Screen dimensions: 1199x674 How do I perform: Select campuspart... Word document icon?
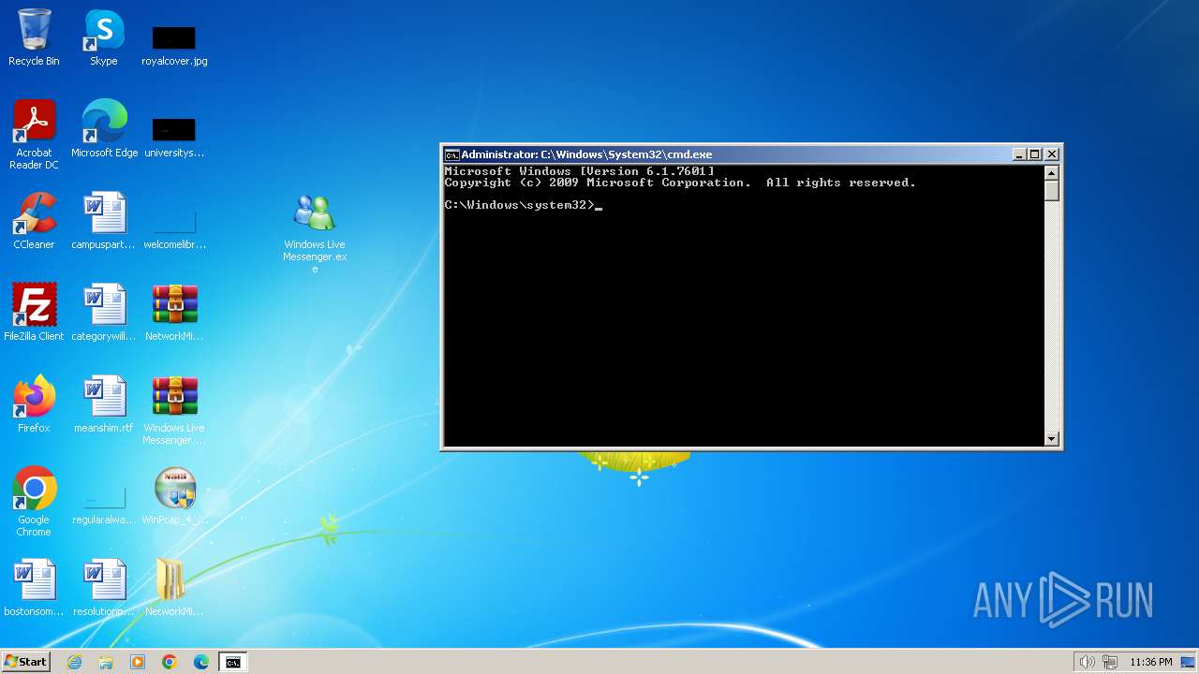[x=104, y=221]
